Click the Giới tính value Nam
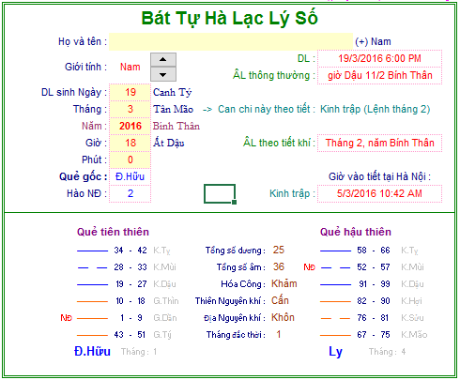460x380 pixels. point(130,67)
